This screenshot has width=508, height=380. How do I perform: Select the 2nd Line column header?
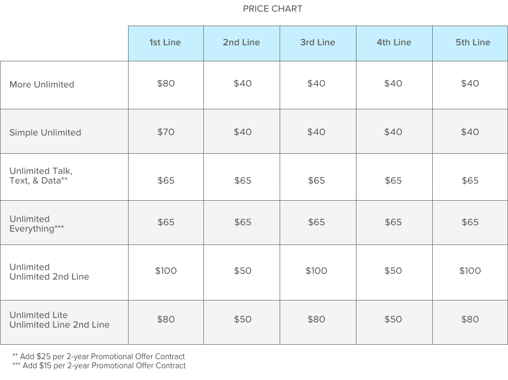(241, 43)
